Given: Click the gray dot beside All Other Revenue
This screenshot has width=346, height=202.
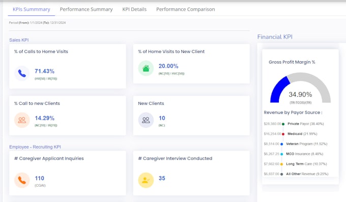Looking at the screenshot, I should (x=281, y=174).
